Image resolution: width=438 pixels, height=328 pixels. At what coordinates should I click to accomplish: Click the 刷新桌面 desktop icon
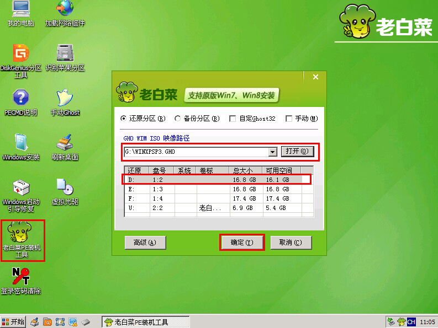pyautogui.click(x=65, y=147)
